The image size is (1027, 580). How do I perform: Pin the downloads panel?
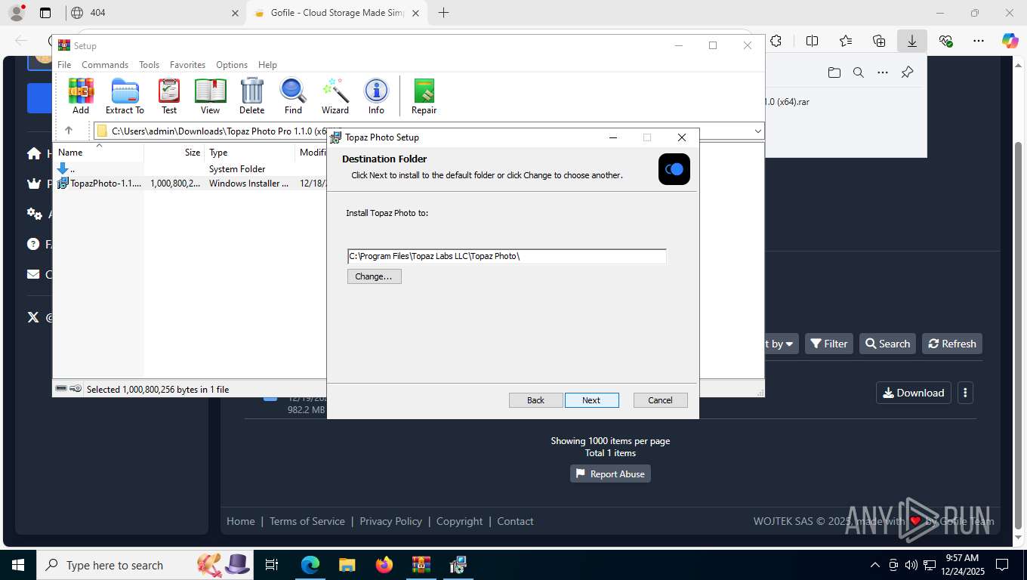point(907,72)
